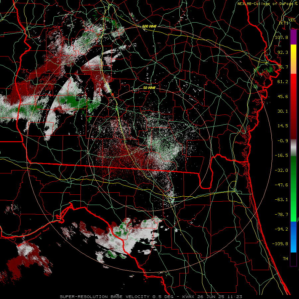
Task: Click the 61.2 velocity scale value
Action: [283, 82]
